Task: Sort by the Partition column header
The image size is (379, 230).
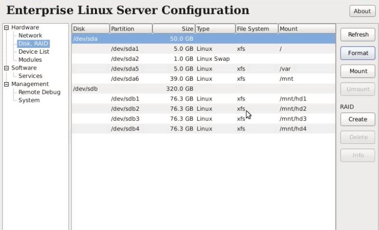Action: 131,29
